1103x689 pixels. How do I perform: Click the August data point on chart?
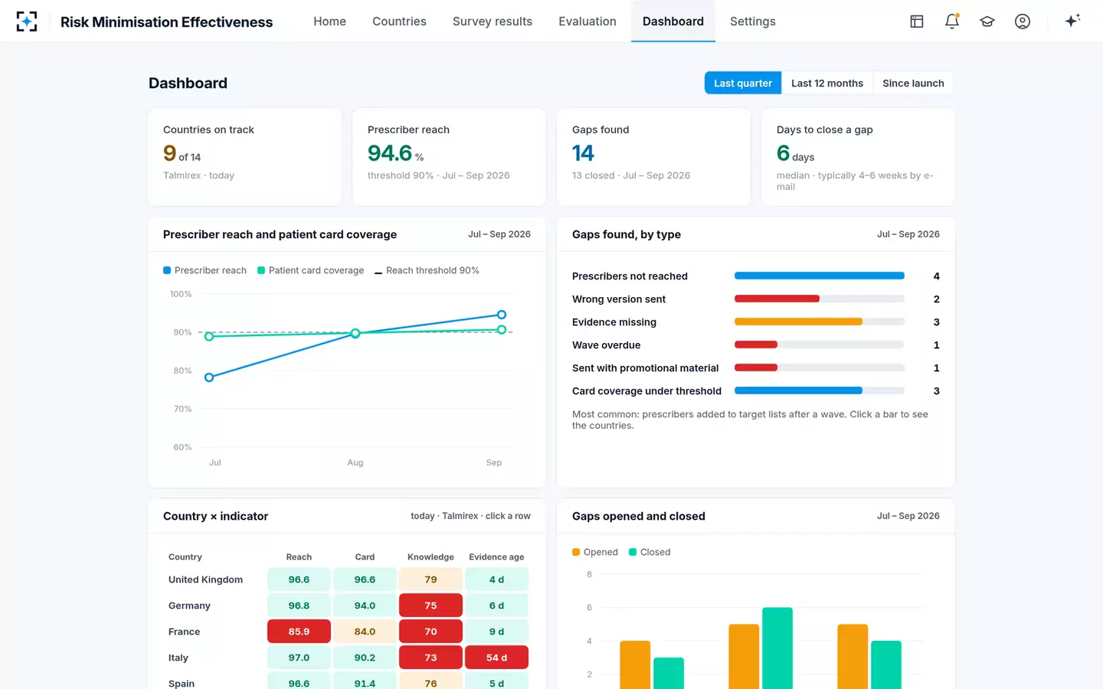[355, 333]
